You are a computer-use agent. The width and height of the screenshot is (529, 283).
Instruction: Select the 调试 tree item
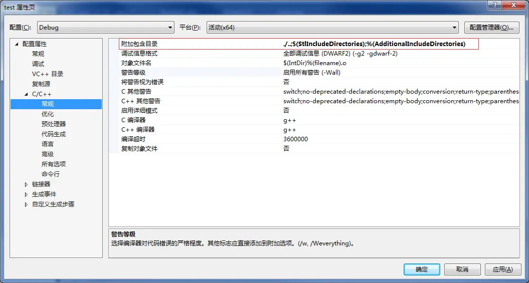38,64
